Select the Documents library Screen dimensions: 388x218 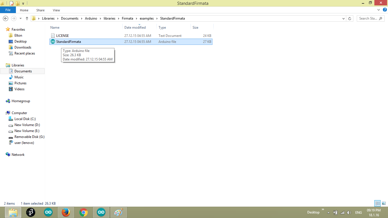23,71
